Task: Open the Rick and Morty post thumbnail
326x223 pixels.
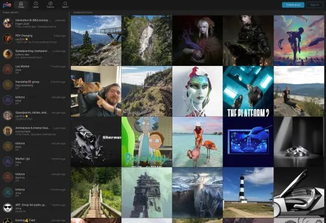Action: pyautogui.click(x=147, y=142)
